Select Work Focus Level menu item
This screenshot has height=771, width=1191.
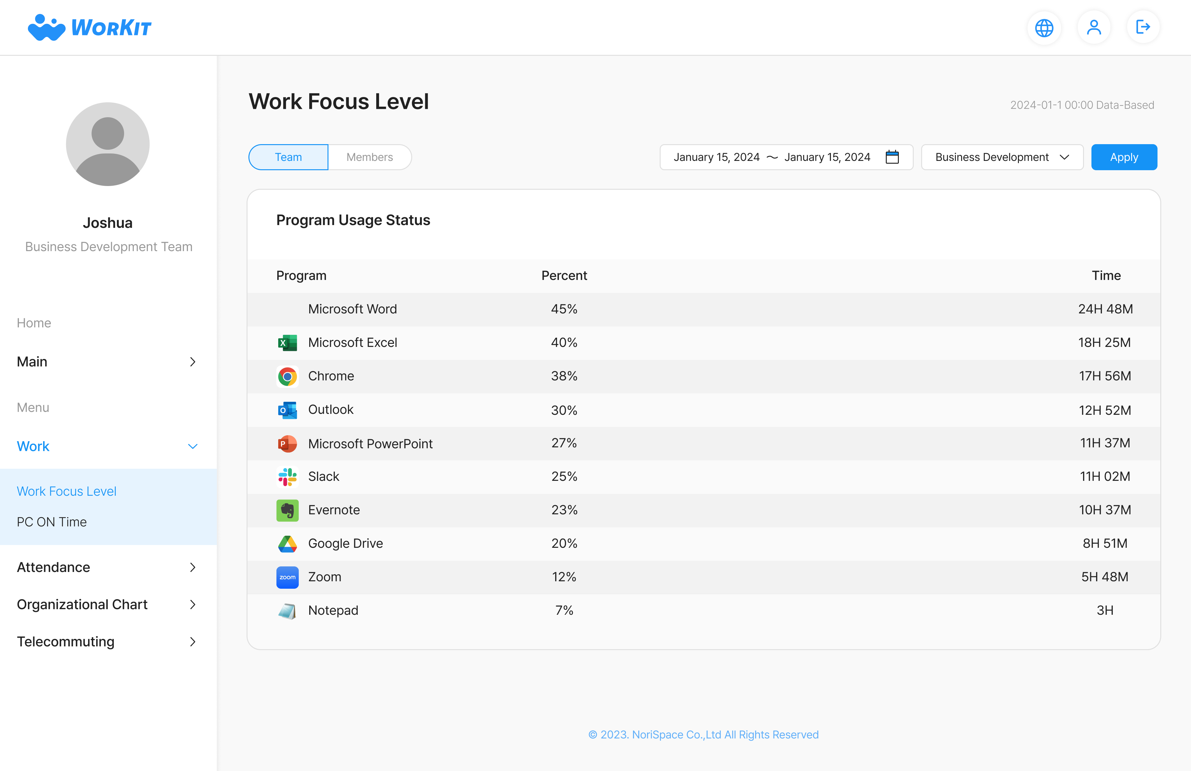[67, 491]
